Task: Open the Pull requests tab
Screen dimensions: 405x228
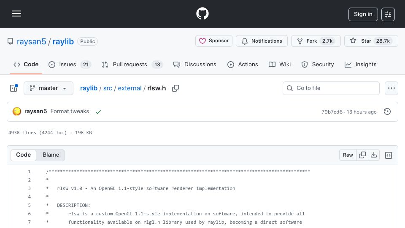Action: [132, 64]
